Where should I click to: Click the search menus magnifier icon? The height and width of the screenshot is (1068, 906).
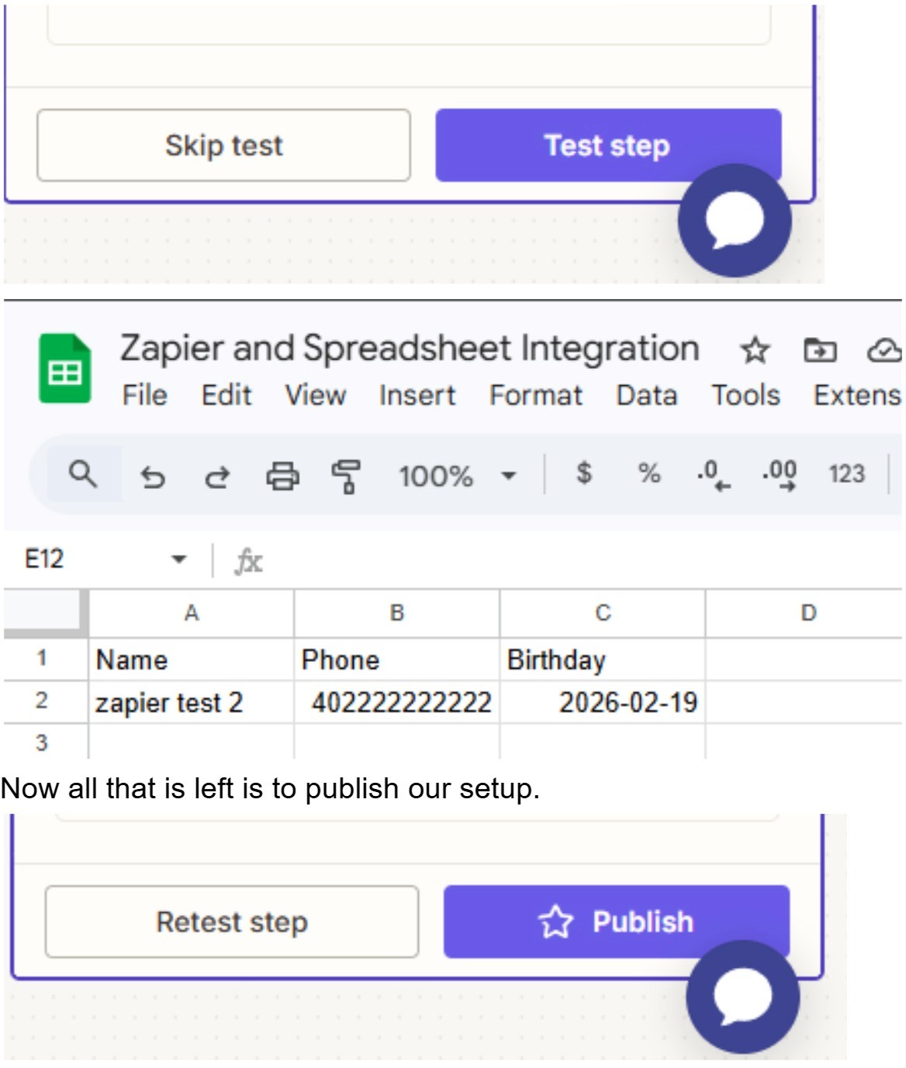pos(83,474)
